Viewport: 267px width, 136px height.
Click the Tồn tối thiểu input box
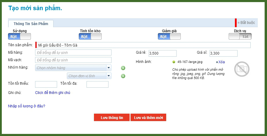46,84
